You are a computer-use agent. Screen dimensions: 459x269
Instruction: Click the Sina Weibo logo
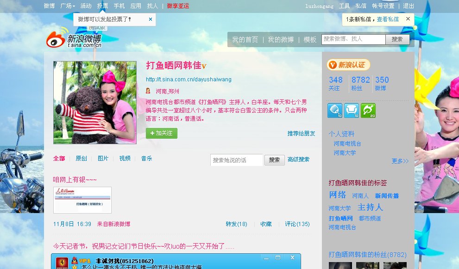coord(74,40)
